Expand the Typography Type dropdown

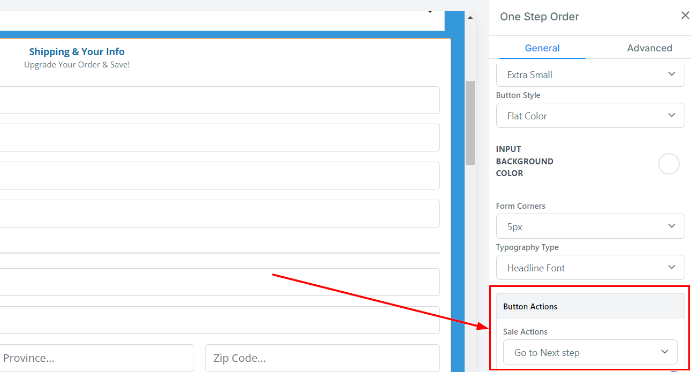click(590, 268)
